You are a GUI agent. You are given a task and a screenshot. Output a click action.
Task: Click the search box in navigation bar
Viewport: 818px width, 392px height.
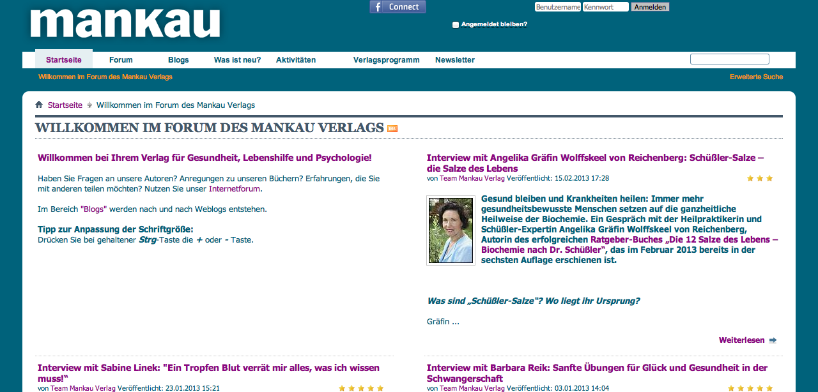pyautogui.click(x=729, y=59)
